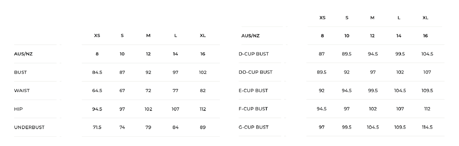Click the 77 waist measurement for L

tap(175, 91)
